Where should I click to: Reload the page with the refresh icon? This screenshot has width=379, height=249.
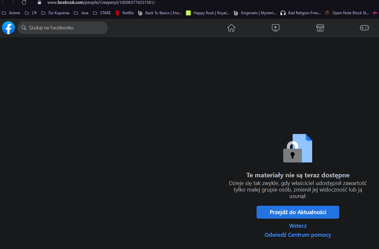[24, 3]
